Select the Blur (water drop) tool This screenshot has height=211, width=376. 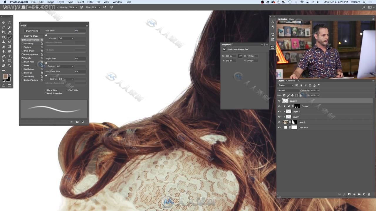point(4,51)
